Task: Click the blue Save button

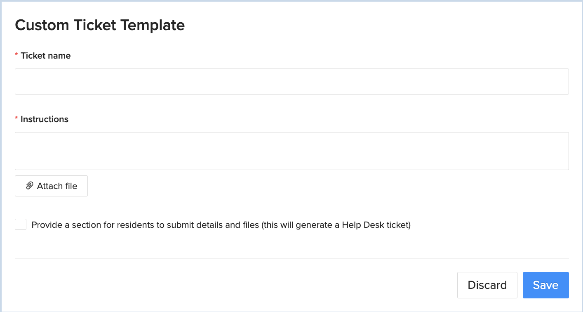Action: (x=546, y=285)
